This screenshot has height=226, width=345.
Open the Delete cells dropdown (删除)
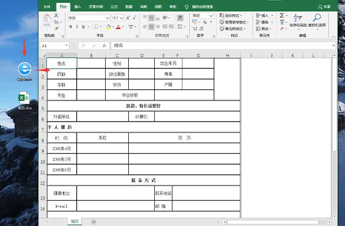(272, 22)
